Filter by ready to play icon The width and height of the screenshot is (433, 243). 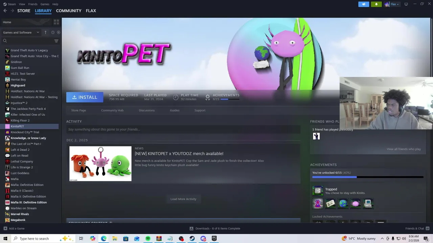[59, 32]
